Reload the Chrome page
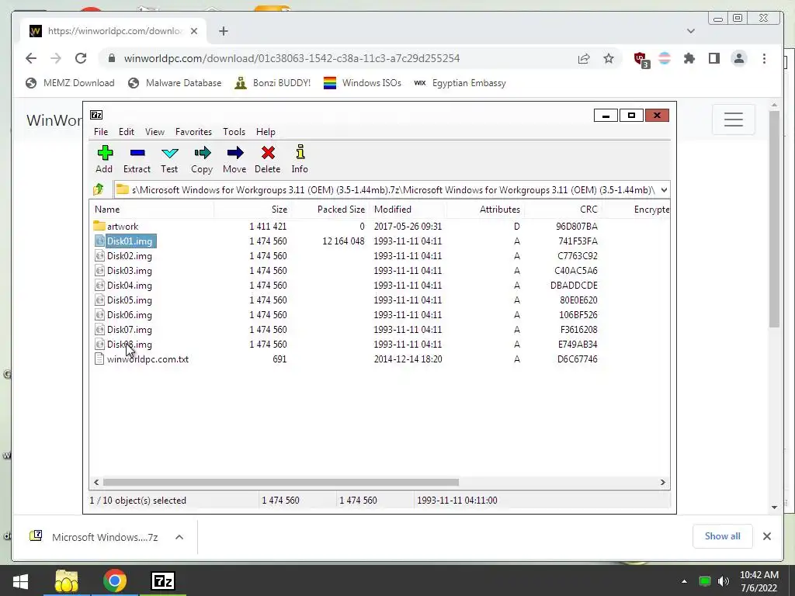Screen dimensions: 795x596 [x=81, y=58]
